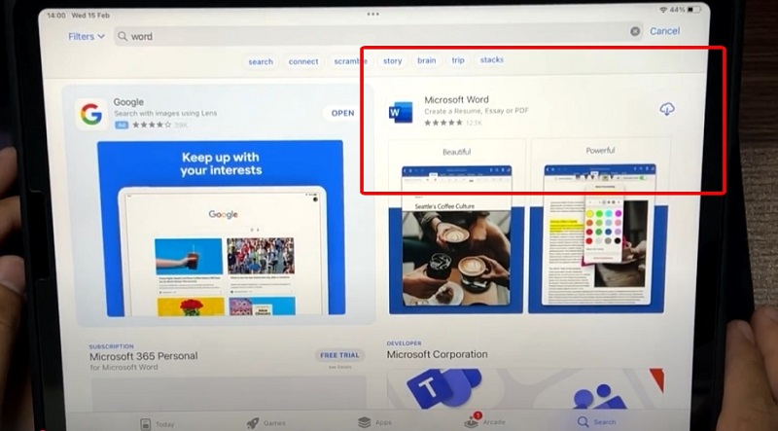Tap the Google app icon
The height and width of the screenshot is (431, 778).
91,115
